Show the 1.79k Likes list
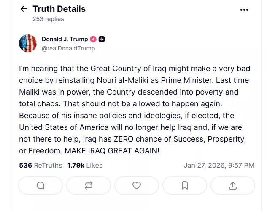Image resolution: width=267 pixels, height=211 pixels. (x=85, y=165)
